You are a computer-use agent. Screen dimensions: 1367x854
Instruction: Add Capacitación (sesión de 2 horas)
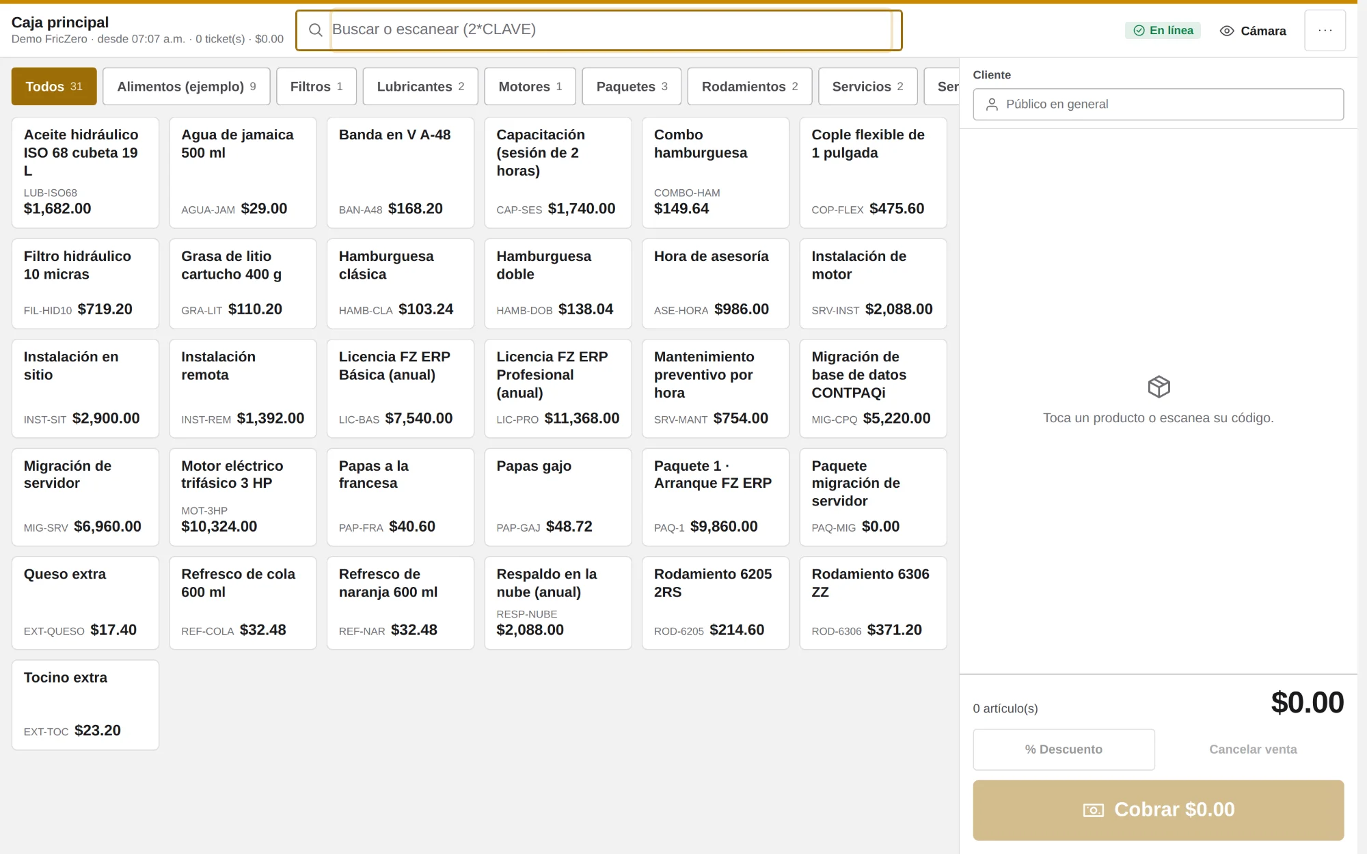coord(558,172)
